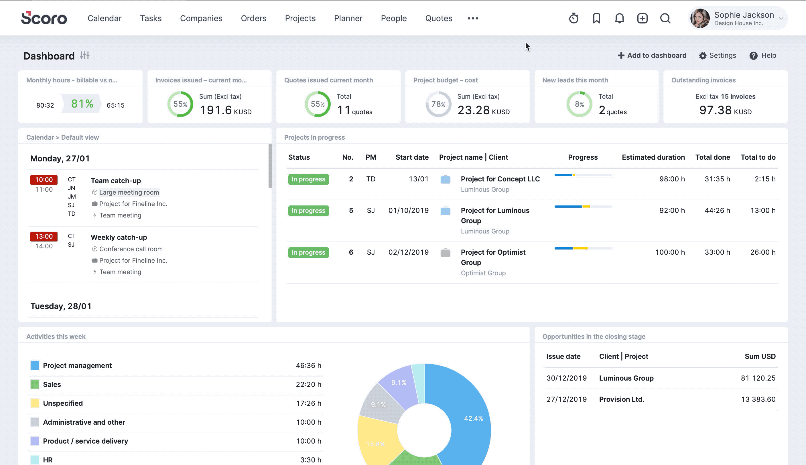The width and height of the screenshot is (806, 465).
Task: Open Quotes in the top navigation
Action: click(439, 18)
